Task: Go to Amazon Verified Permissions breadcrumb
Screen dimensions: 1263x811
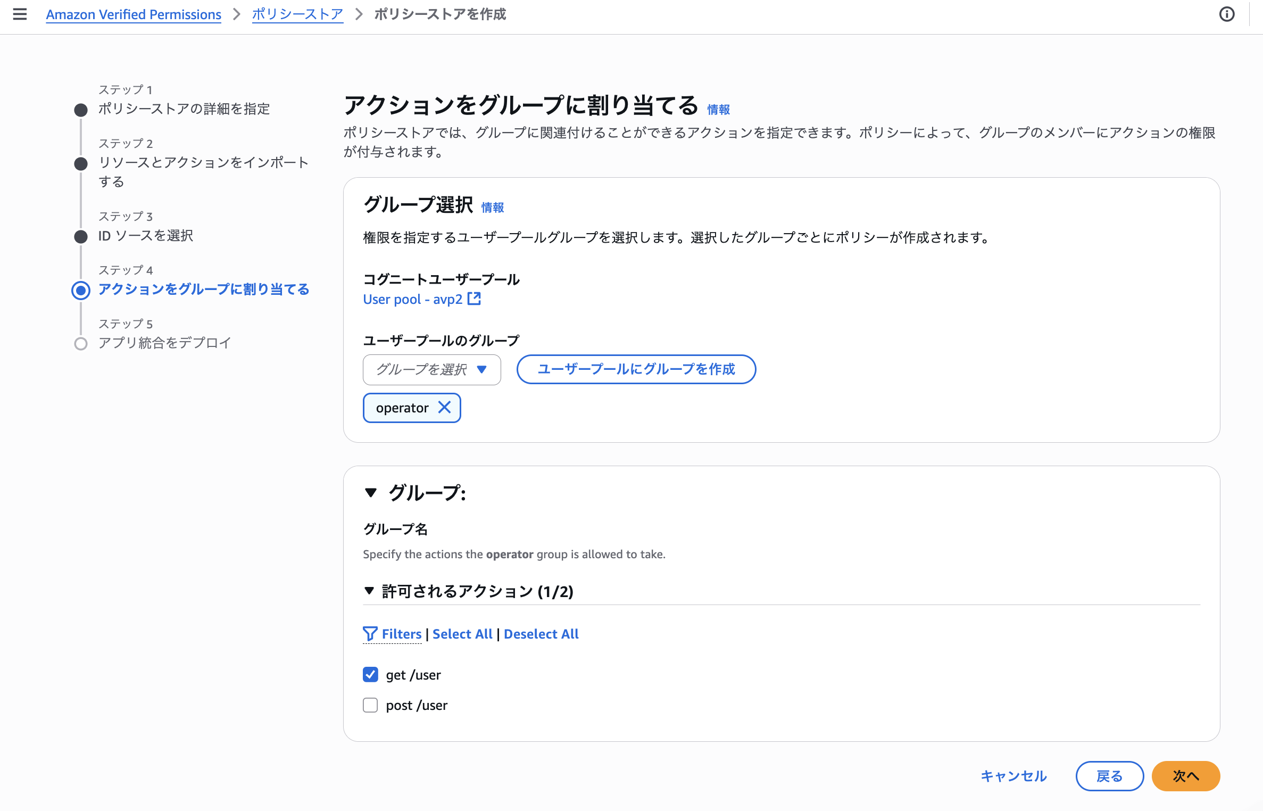Action: point(133,14)
